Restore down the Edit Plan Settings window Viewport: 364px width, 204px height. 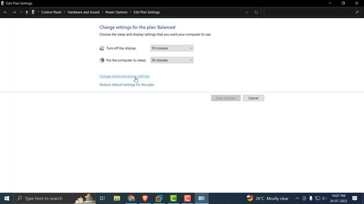coord(343,3)
